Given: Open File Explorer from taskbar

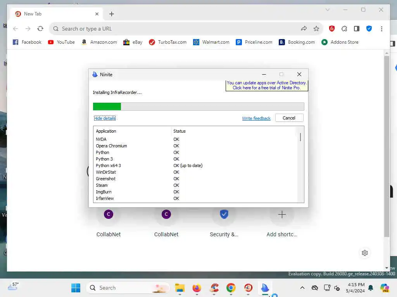Looking at the screenshot, I should click(x=180, y=288).
